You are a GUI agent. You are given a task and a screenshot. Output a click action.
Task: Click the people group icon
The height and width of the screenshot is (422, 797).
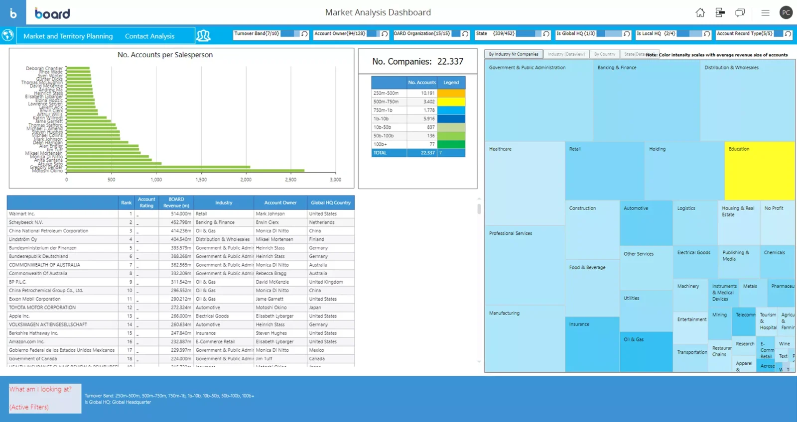pos(203,35)
